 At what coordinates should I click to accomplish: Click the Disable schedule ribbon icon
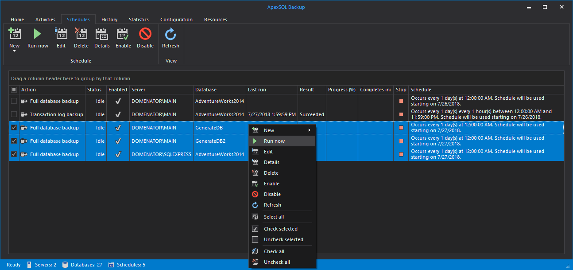pos(145,35)
